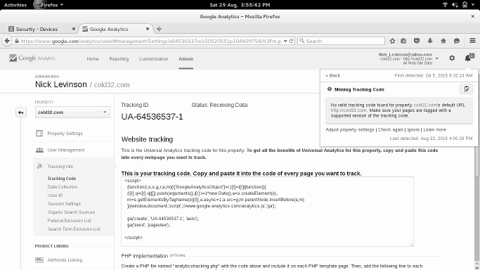Select Organic Search Sources submenu item
Image resolution: width=480 pixels, height=270 pixels.
71,212
